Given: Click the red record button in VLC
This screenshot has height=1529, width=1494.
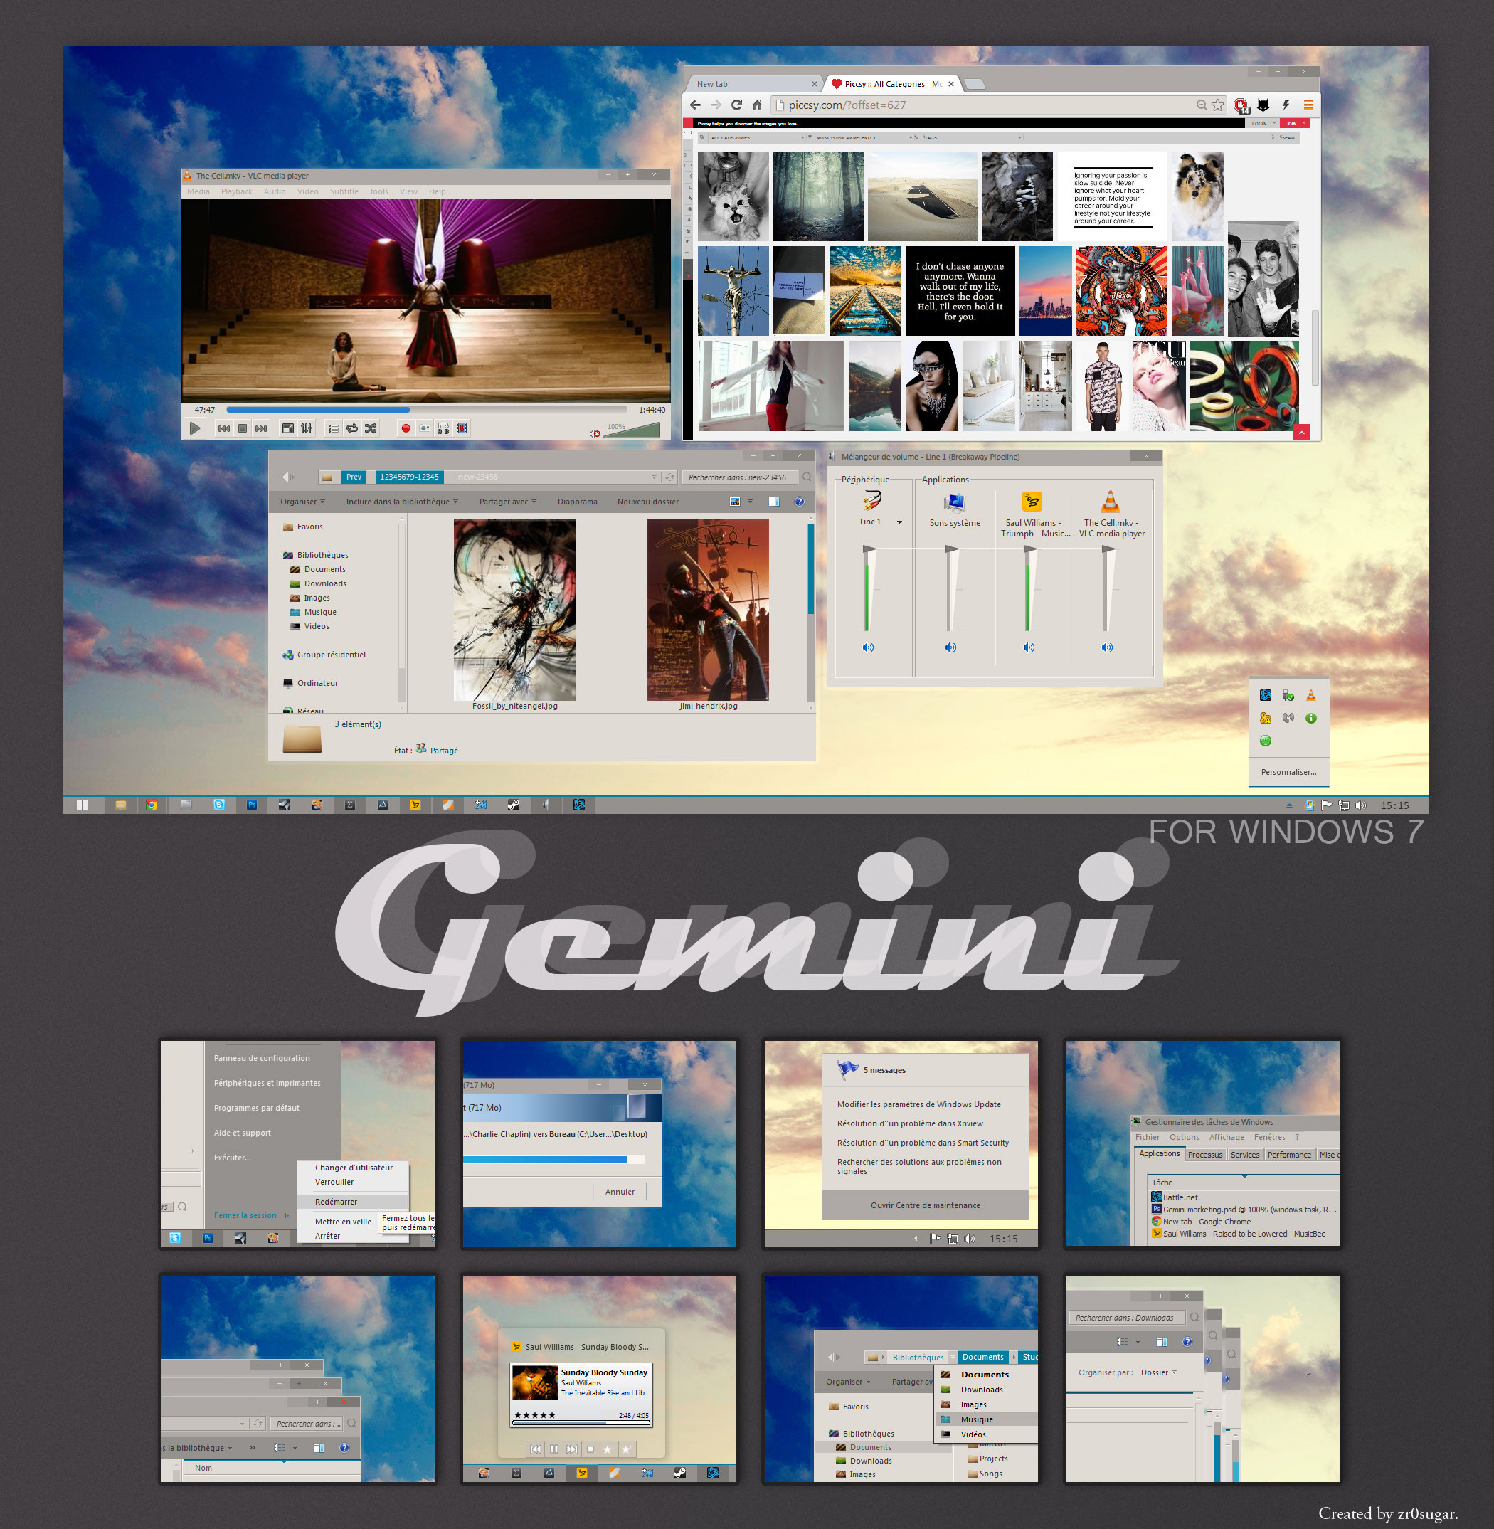Looking at the screenshot, I should click(x=406, y=428).
